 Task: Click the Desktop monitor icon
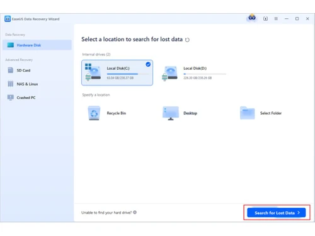coord(171,113)
